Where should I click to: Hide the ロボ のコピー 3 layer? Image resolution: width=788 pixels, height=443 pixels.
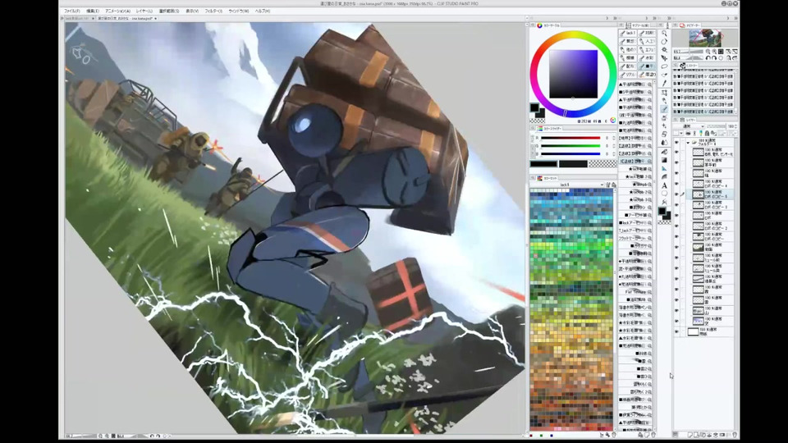pos(676,204)
